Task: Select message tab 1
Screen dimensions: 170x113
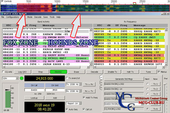Action: click(101, 77)
